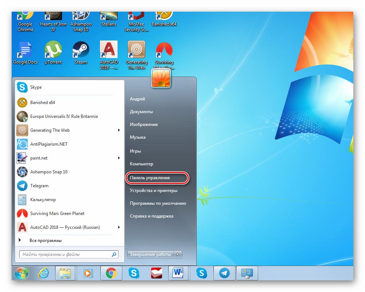Open Музыка from the Start menu
Screen dimensions: 365x292
138,137
